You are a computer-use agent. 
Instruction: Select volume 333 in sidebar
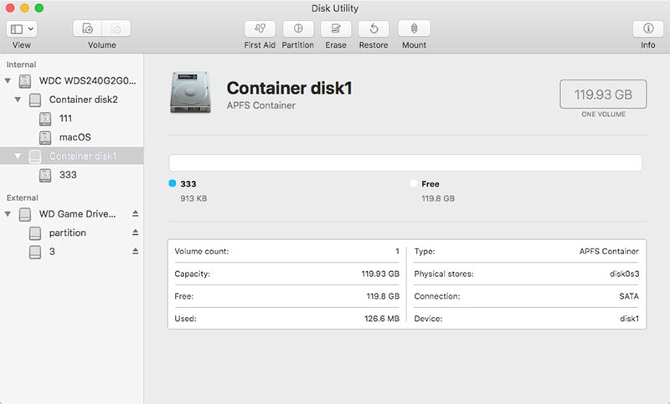click(68, 176)
